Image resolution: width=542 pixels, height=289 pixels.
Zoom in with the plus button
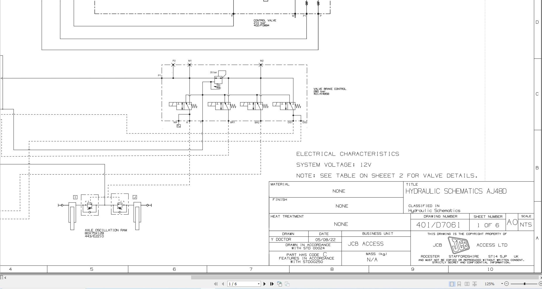[540, 284]
